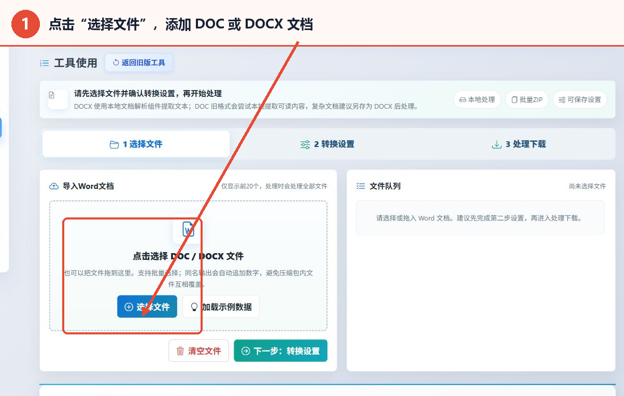Screen dimensions: 624x396
Task: Click the 尚未选择文件 status text
Action: coord(587,186)
